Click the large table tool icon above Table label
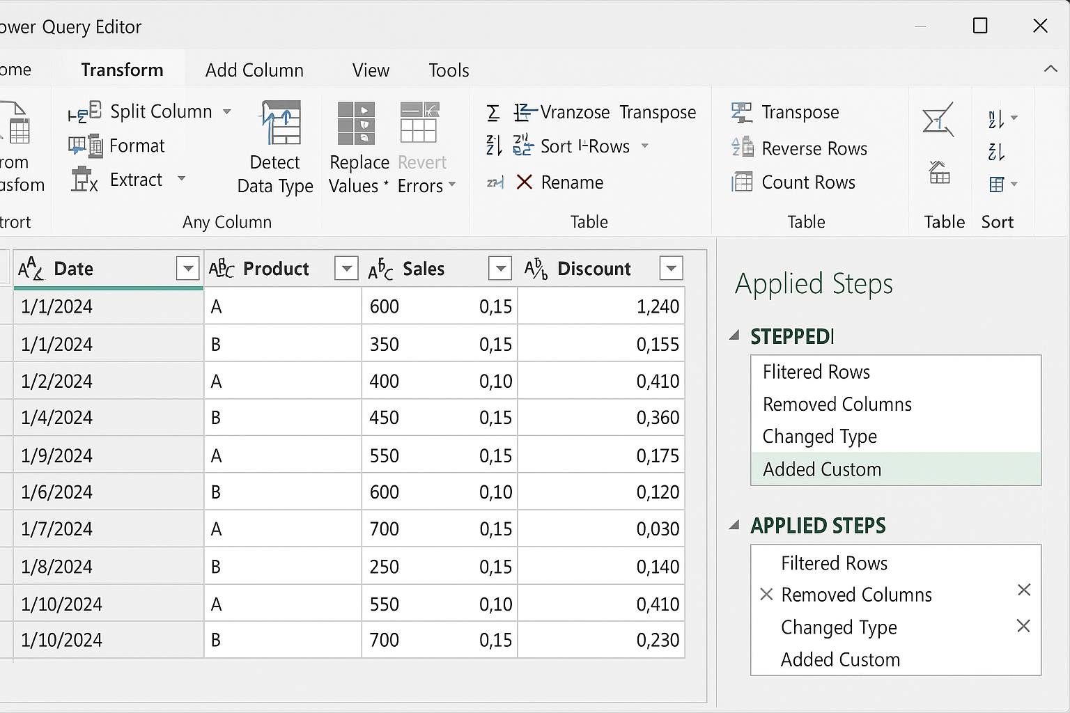The height and width of the screenshot is (713, 1070). pos(938,119)
